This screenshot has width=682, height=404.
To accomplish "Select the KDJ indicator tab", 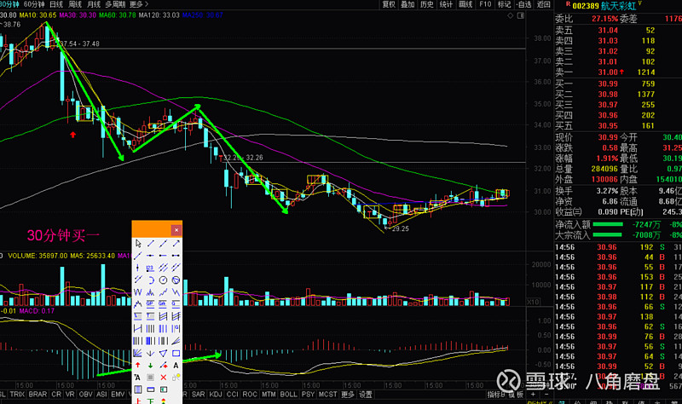I will (216, 395).
